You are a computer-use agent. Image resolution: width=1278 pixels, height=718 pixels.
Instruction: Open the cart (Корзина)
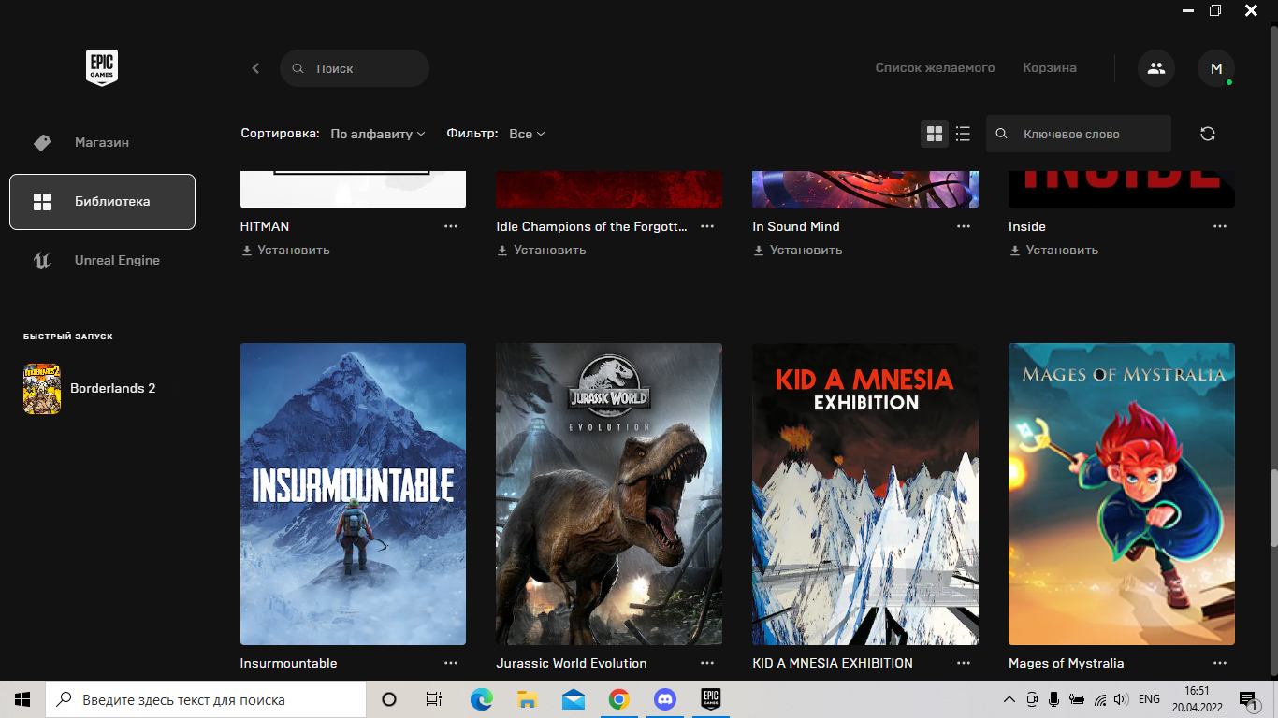coord(1050,68)
